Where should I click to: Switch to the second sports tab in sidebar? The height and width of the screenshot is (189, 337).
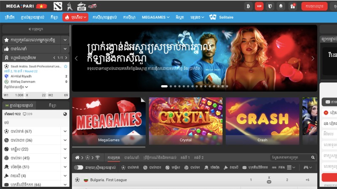(x=52, y=105)
